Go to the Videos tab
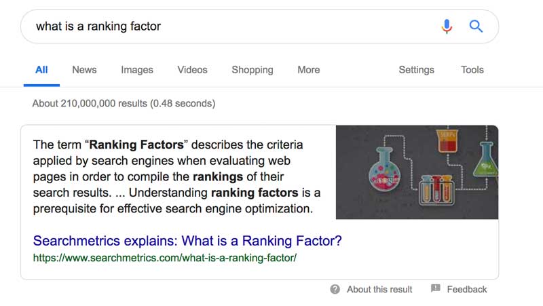 [x=192, y=70]
